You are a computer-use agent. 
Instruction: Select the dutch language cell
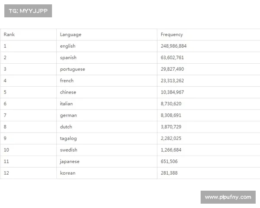[66, 127]
